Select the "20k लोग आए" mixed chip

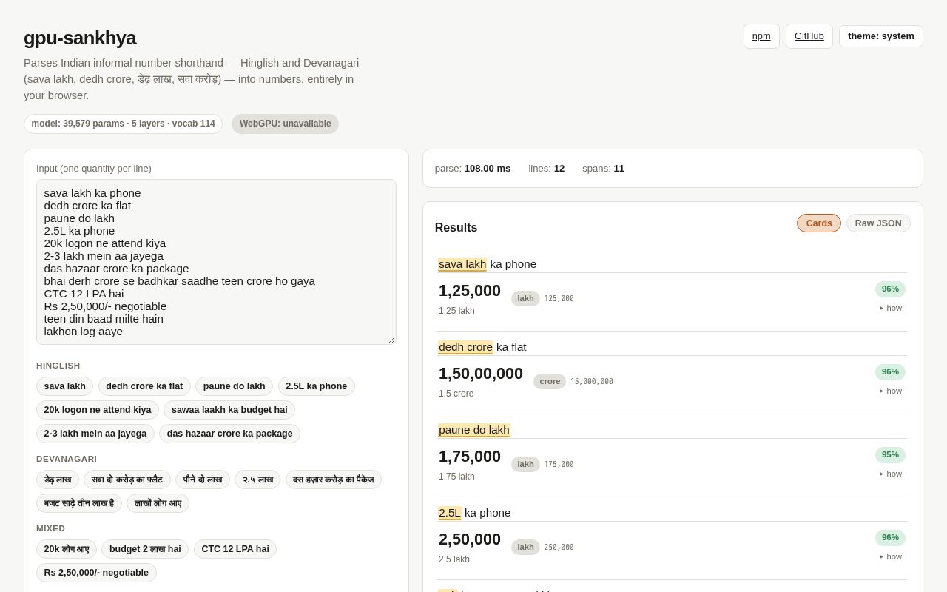pyautogui.click(x=67, y=549)
